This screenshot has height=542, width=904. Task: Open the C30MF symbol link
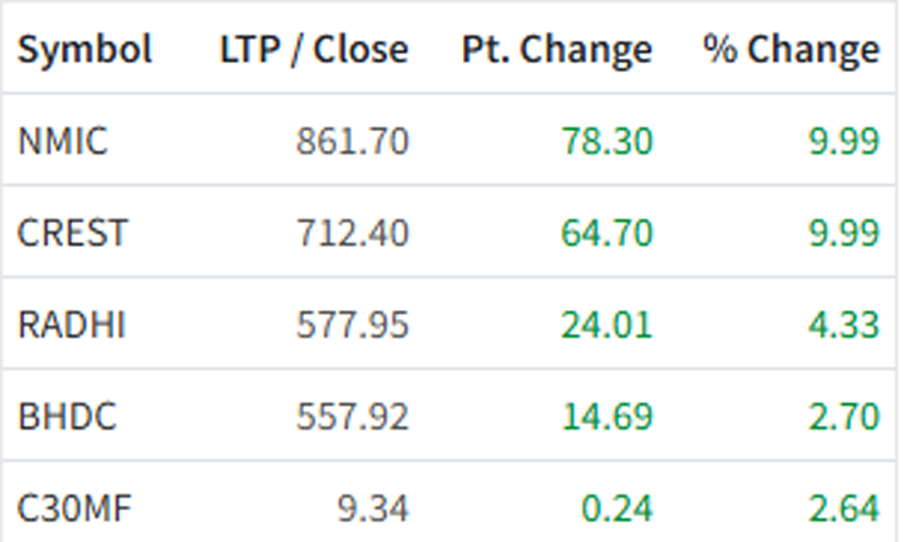tap(74, 508)
